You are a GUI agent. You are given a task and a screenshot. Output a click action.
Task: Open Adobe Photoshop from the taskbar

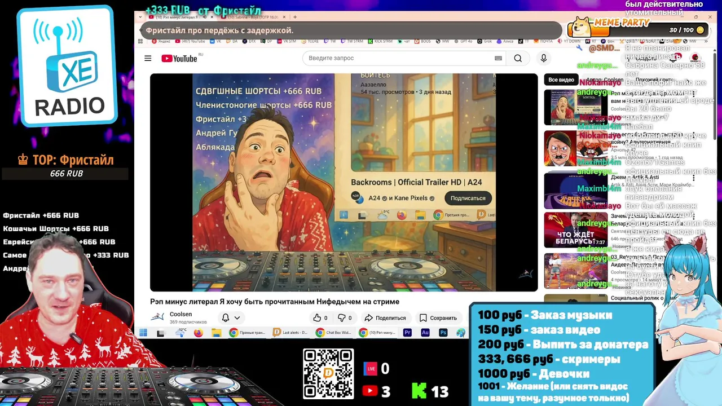443,333
